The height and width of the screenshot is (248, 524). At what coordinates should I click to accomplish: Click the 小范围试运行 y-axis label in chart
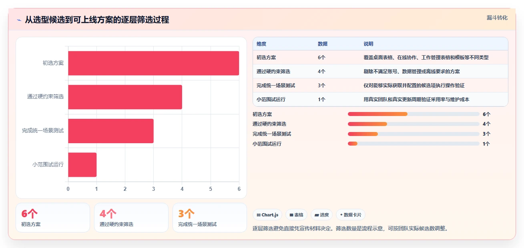48,164
